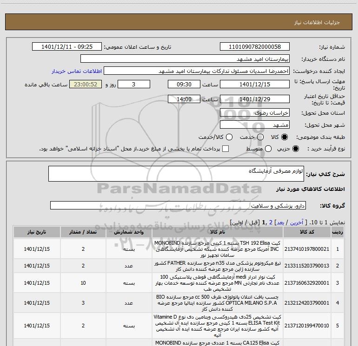This screenshot has height=346, width=358.
Task: Select the کالا radio button
Action: pyautogui.click(x=285, y=137)
